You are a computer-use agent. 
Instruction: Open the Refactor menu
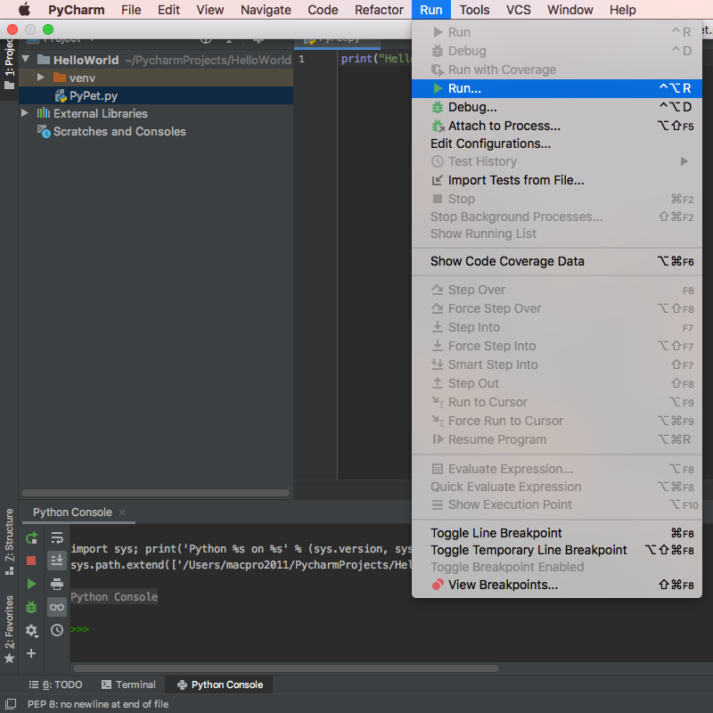(379, 10)
